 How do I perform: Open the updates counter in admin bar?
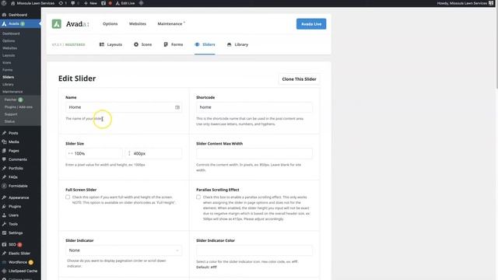click(62, 3)
